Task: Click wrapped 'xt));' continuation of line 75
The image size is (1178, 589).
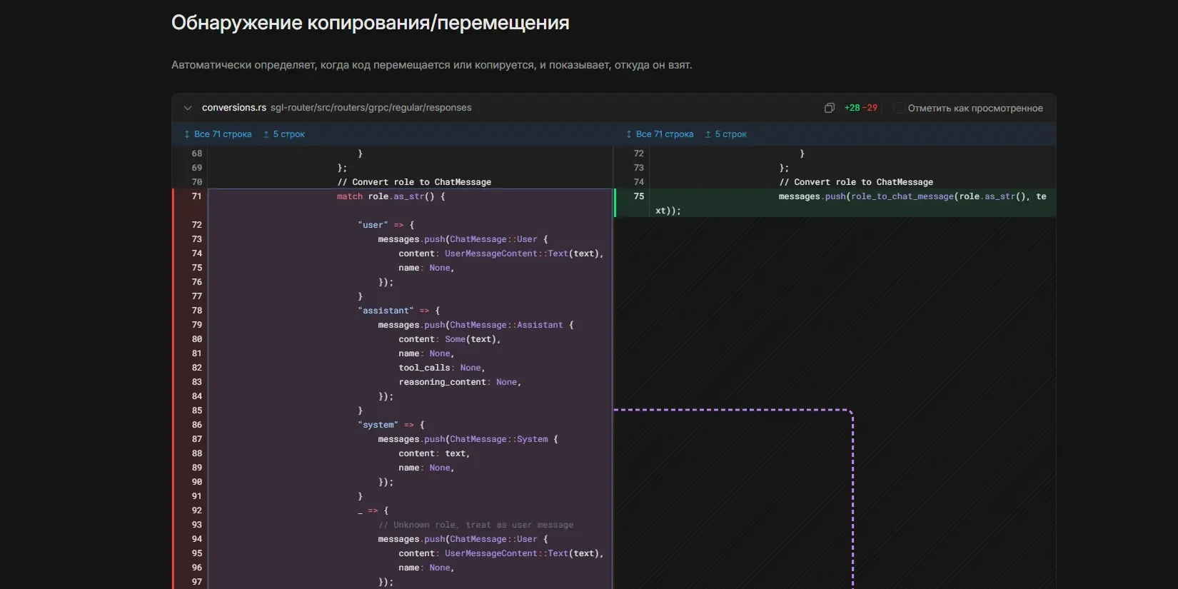Action: coord(668,211)
